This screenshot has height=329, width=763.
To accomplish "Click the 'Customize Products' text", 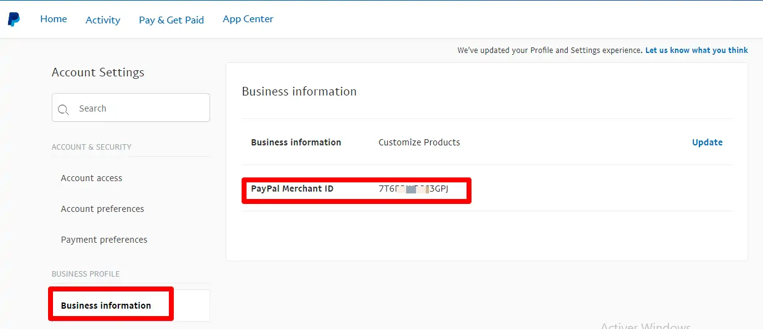I will 419,142.
